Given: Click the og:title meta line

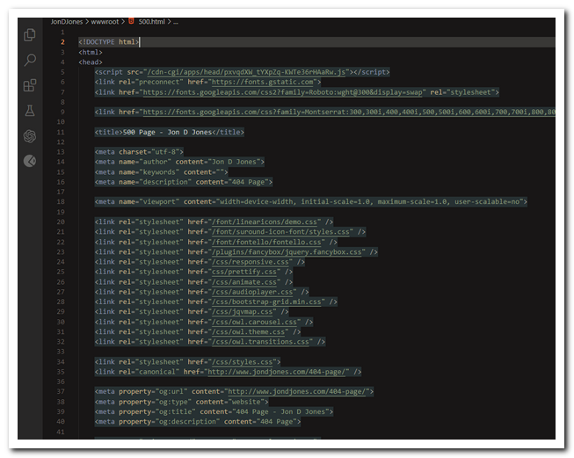Looking at the screenshot, I should point(214,412).
